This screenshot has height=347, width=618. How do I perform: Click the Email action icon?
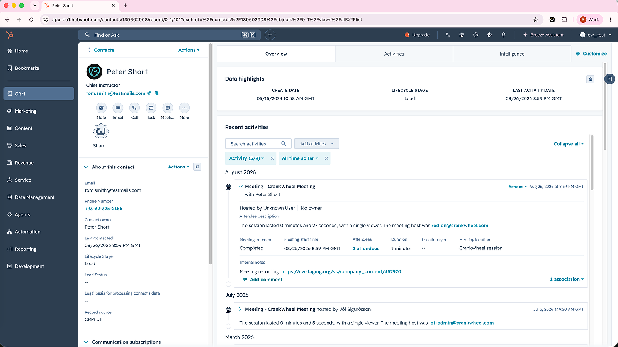click(118, 108)
